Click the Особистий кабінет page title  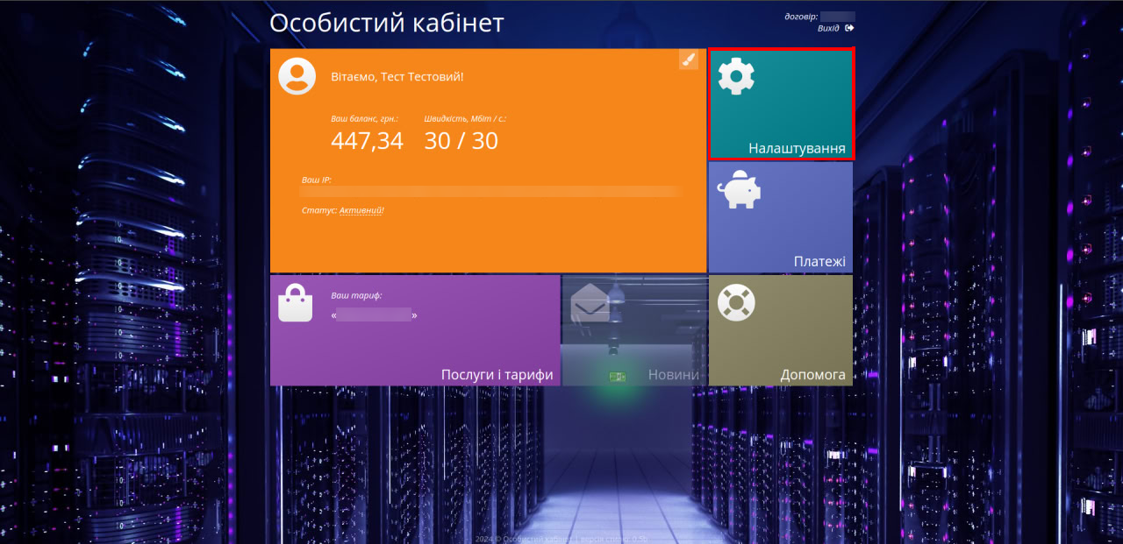pyautogui.click(x=386, y=24)
